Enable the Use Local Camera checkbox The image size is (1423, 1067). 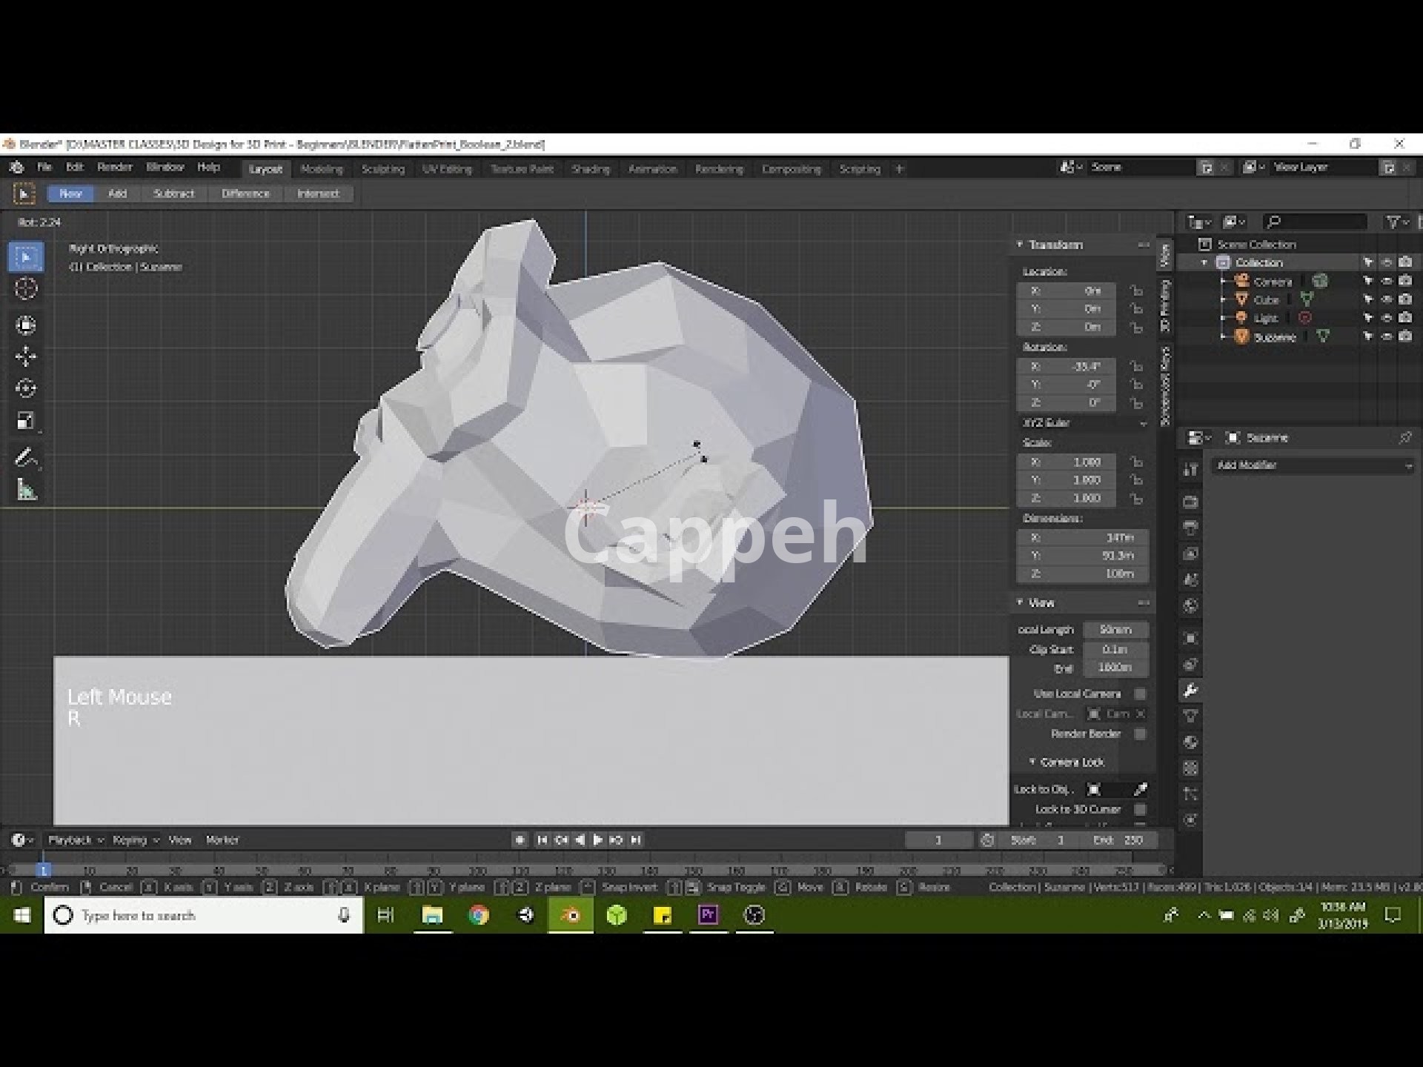click(1140, 694)
